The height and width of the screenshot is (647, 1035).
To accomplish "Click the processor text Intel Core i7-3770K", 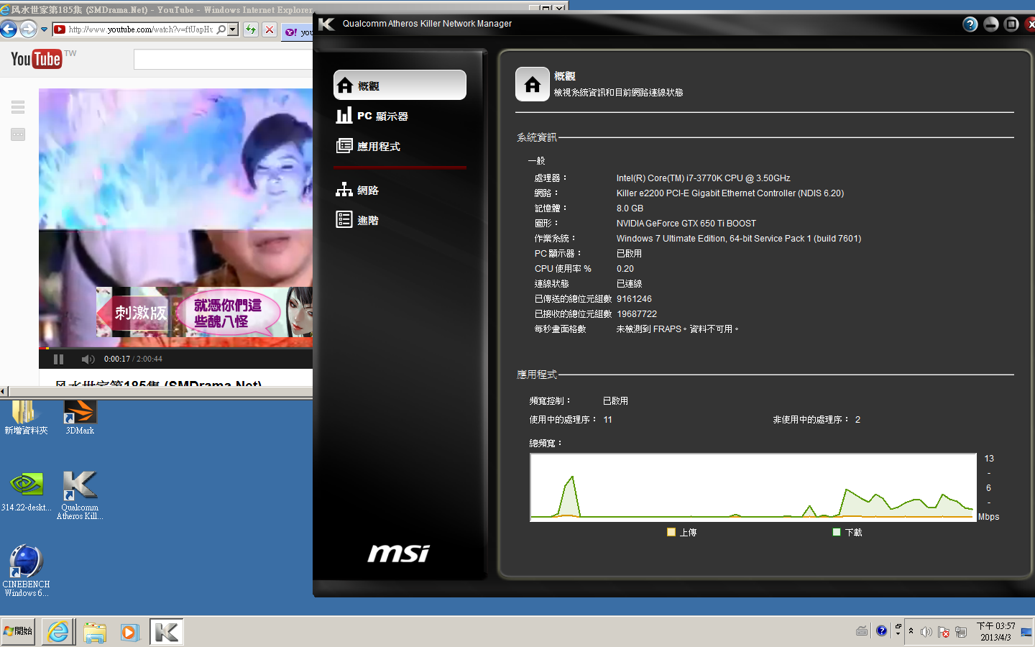I will tap(703, 178).
